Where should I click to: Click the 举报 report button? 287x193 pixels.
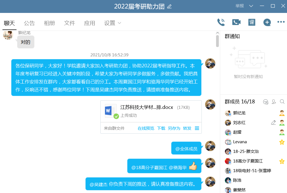point(239,6)
